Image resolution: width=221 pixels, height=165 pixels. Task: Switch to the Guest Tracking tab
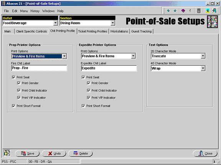point(141,31)
